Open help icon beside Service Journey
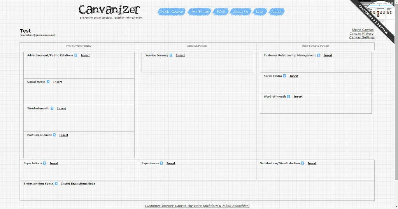Viewport: 398px width, 209px height. coord(171,55)
